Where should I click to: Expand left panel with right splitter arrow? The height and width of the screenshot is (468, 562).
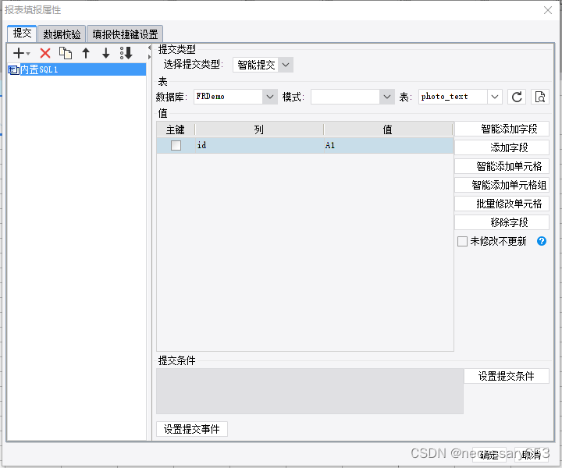pyautogui.click(x=149, y=57)
